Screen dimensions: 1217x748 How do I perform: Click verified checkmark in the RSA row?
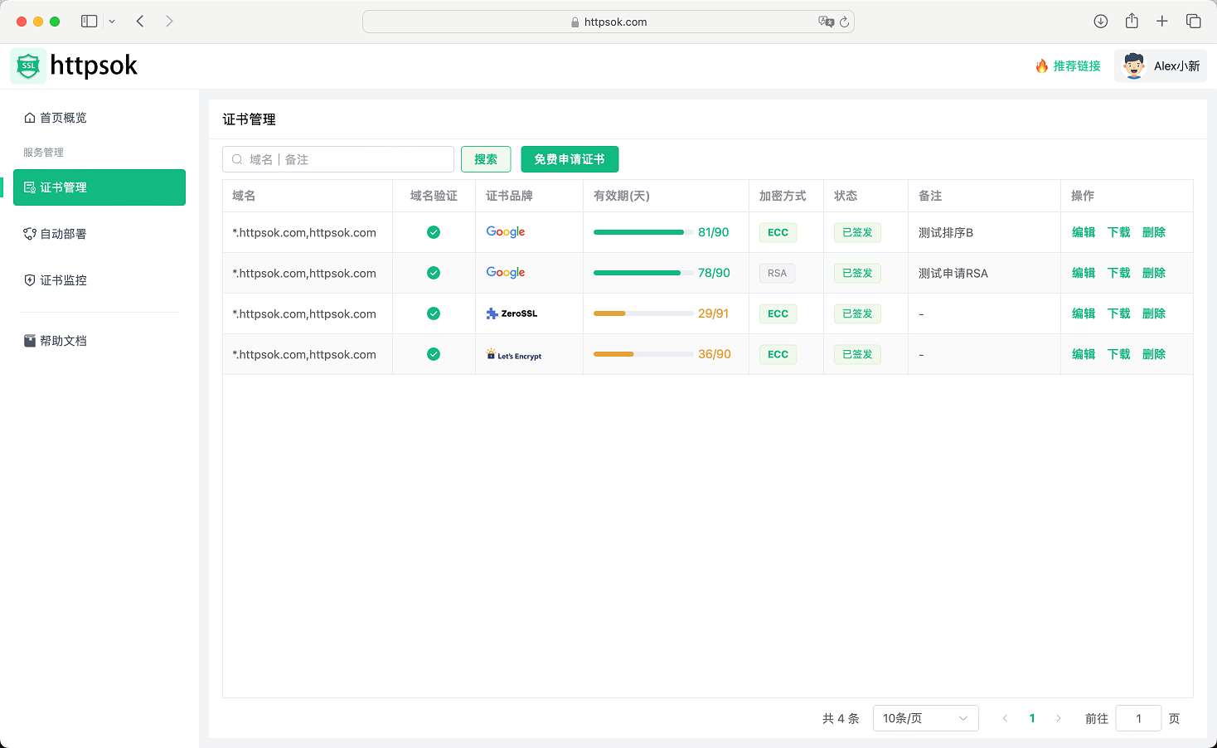click(x=434, y=273)
